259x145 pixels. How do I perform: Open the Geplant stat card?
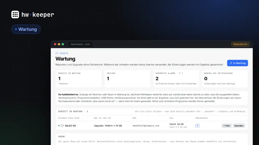click(127, 79)
